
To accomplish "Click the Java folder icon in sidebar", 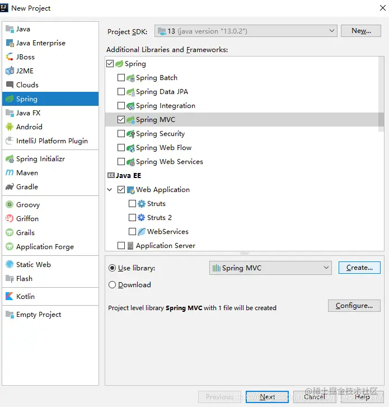I will [10, 29].
